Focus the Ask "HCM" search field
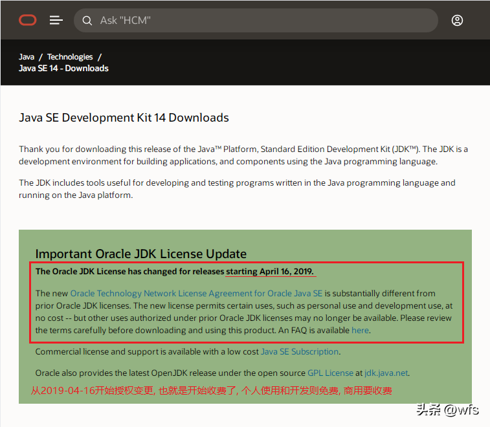The image size is (490, 427). [x=256, y=20]
